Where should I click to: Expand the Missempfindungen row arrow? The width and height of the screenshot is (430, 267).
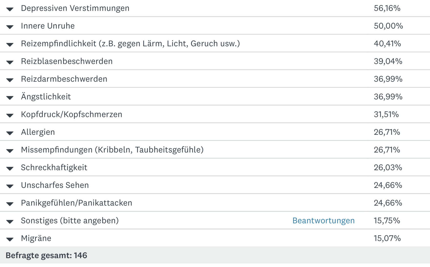(x=10, y=151)
